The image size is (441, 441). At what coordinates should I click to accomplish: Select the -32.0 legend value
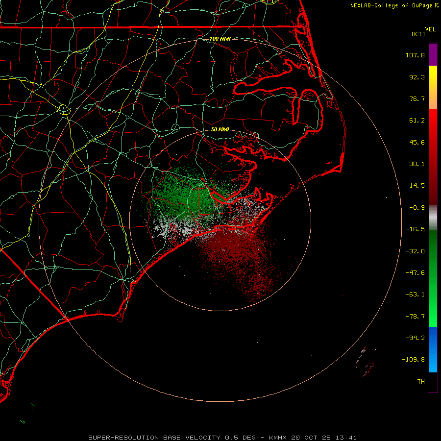pyautogui.click(x=415, y=251)
